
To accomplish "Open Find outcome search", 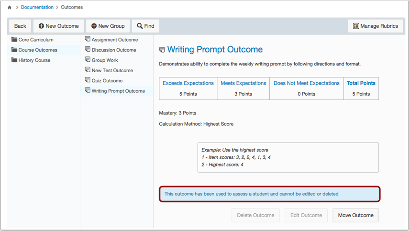I will [145, 26].
